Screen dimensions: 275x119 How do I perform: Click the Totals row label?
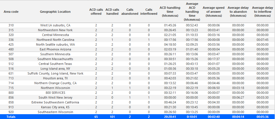[x=11, y=117]
